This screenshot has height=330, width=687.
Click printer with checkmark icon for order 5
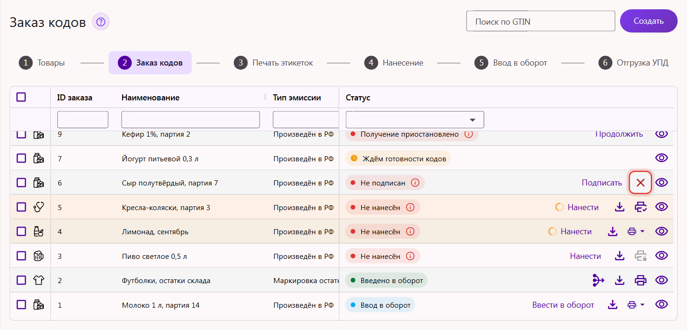(x=640, y=207)
